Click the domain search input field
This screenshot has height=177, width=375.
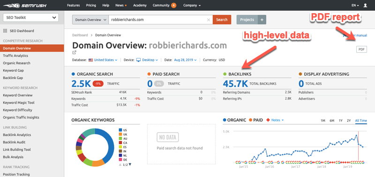pyautogui.click(x=158, y=20)
